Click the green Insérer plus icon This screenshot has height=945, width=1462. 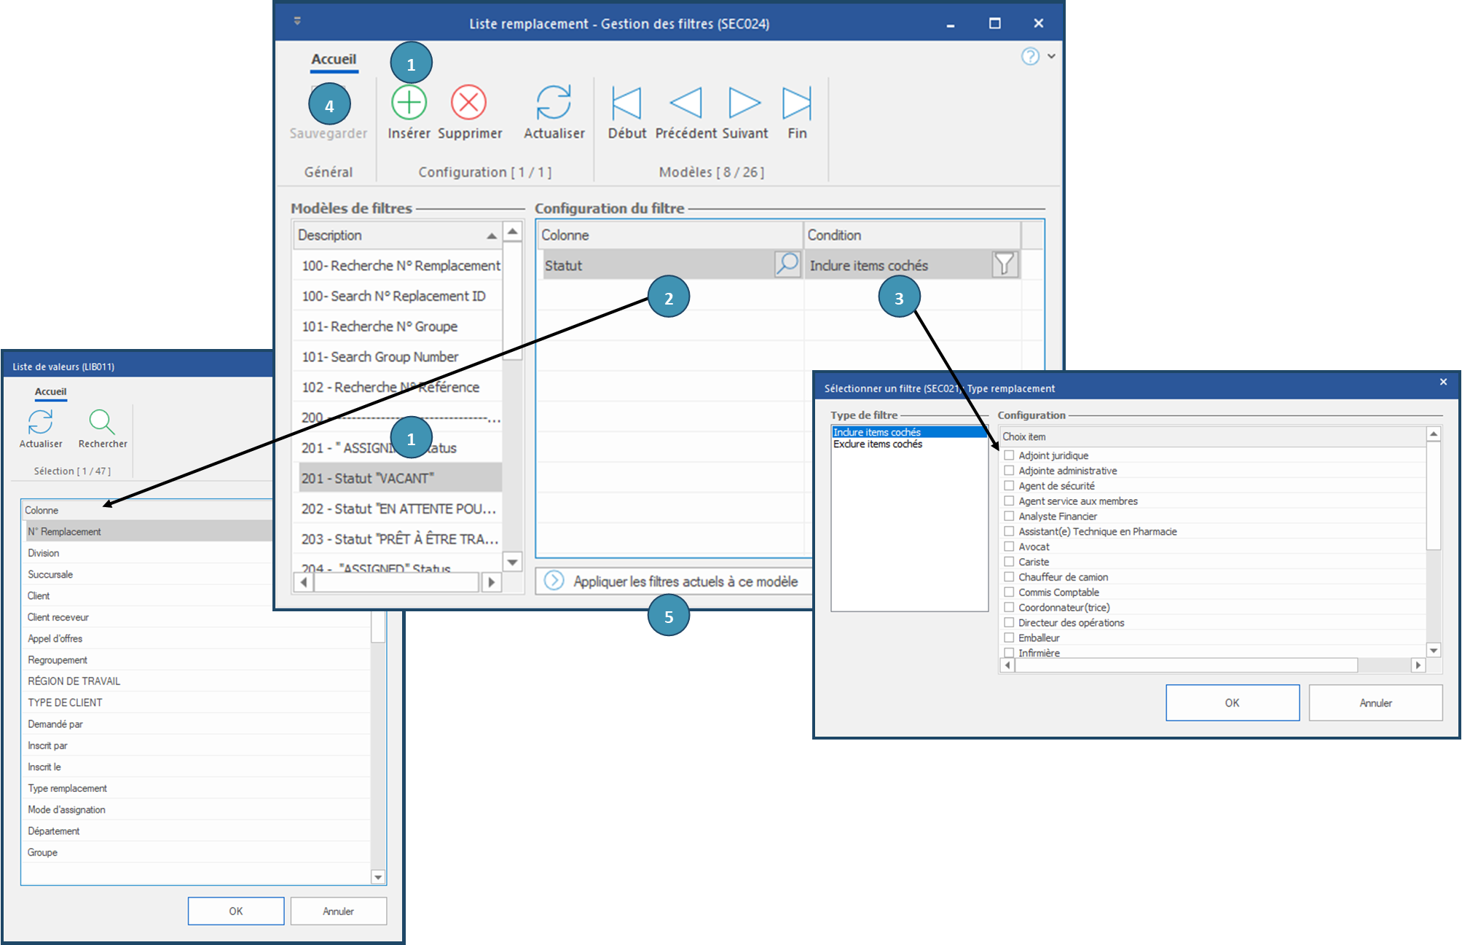(x=409, y=103)
